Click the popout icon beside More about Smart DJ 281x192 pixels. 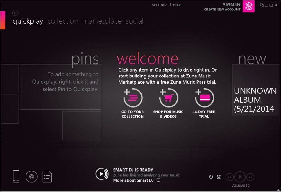[x=158, y=180]
